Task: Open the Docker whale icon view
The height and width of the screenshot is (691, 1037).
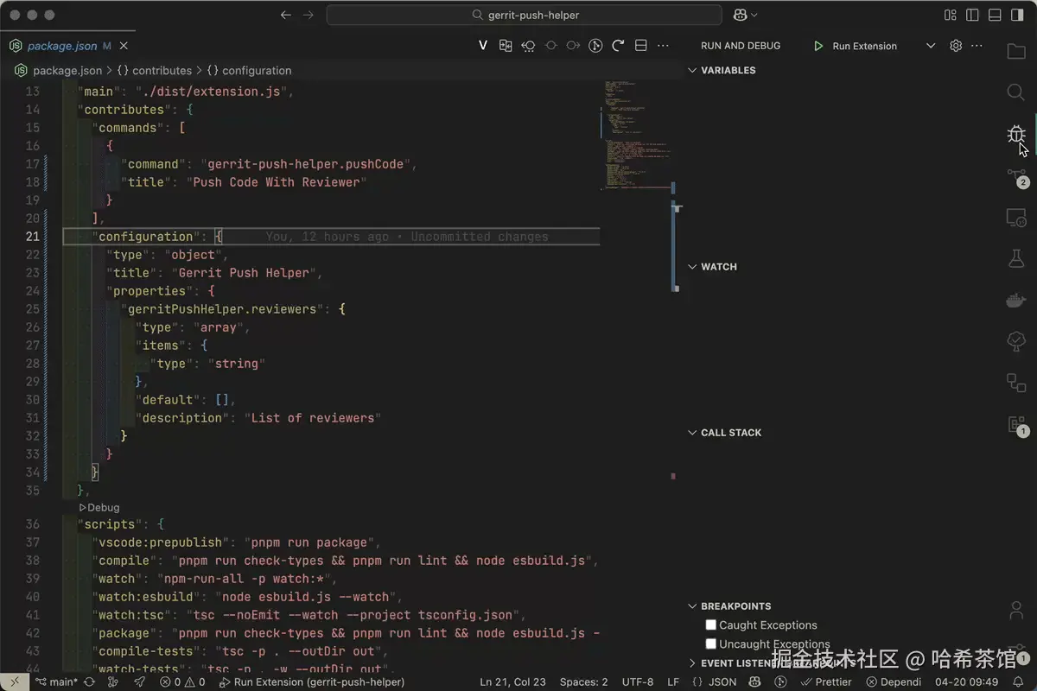Action: (x=1016, y=300)
